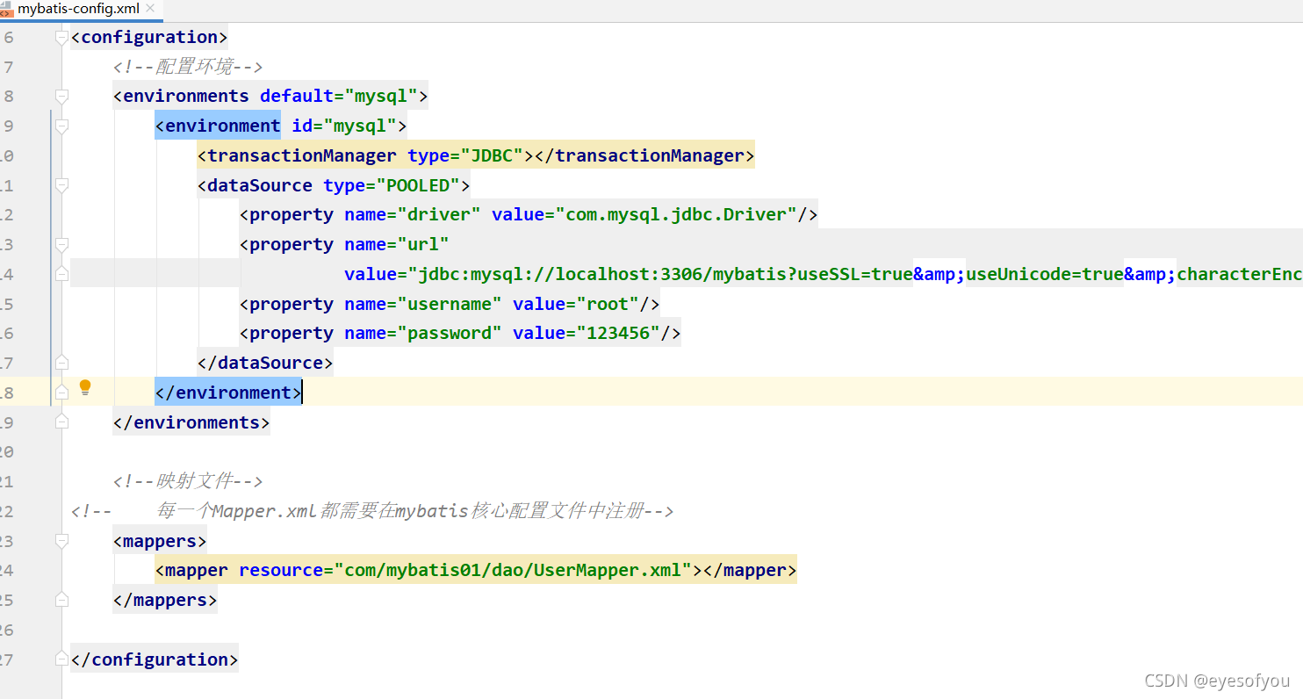Collapse the property name="url" fold marker
The image size is (1303, 699).
coord(61,244)
